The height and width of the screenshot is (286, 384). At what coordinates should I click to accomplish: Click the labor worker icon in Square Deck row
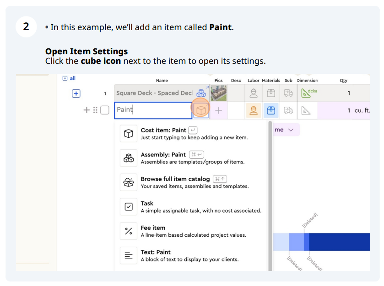pyautogui.click(x=254, y=93)
